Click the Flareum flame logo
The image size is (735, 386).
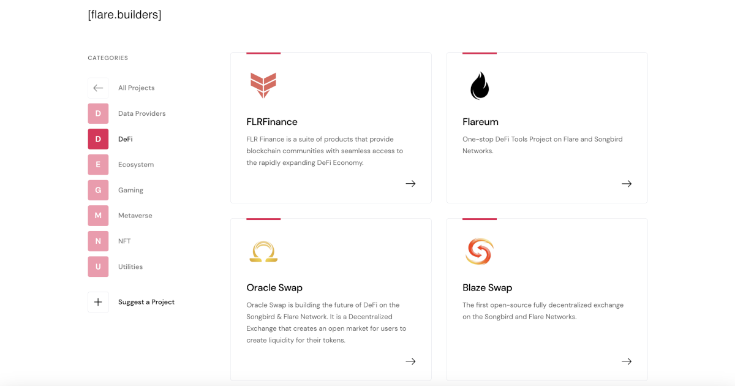point(480,85)
